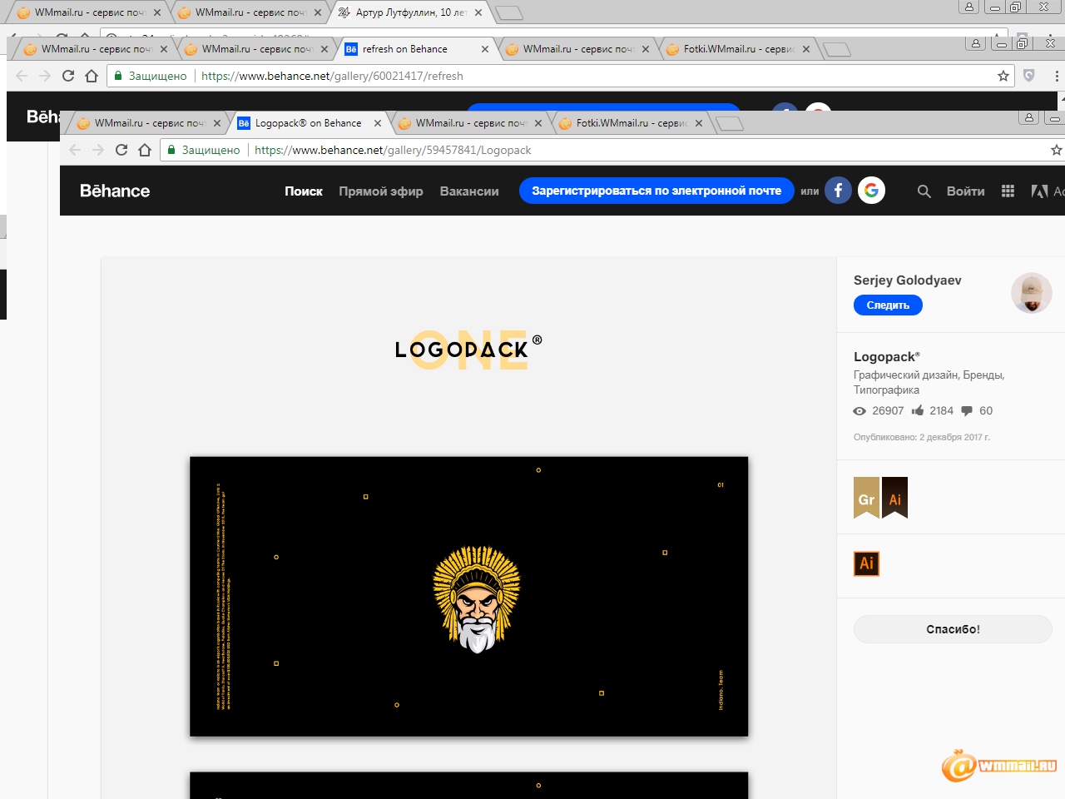Click shield extension icon in middle window

[x=1029, y=76]
